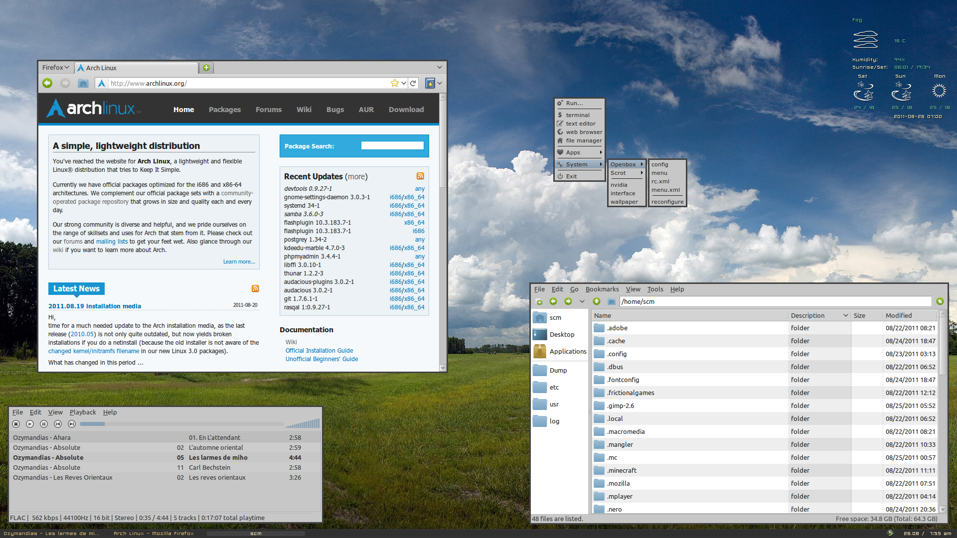Open Playback menu in music player
This screenshot has width=957, height=538.
click(x=83, y=412)
